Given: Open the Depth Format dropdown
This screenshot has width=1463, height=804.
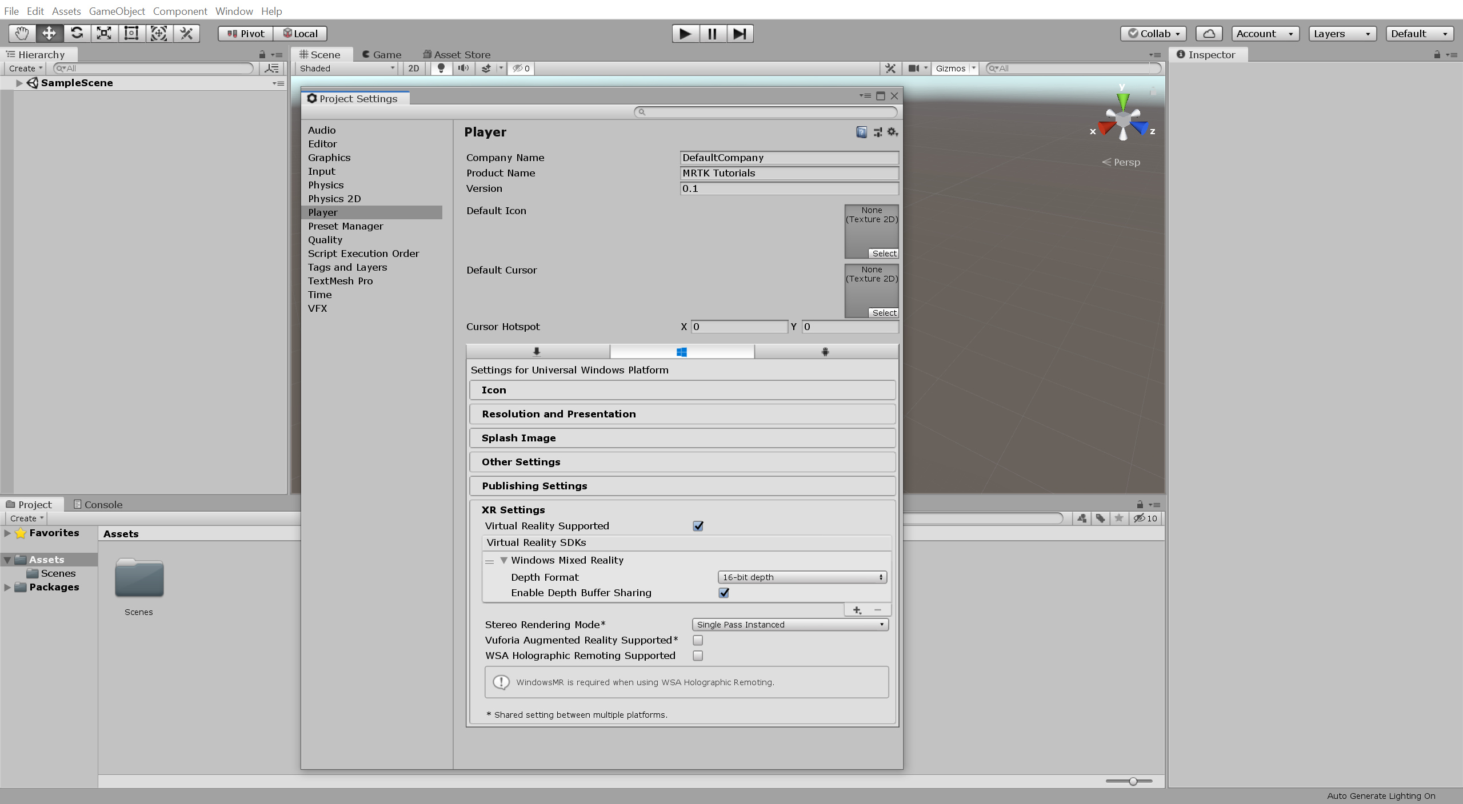Looking at the screenshot, I should coord(802,577).
